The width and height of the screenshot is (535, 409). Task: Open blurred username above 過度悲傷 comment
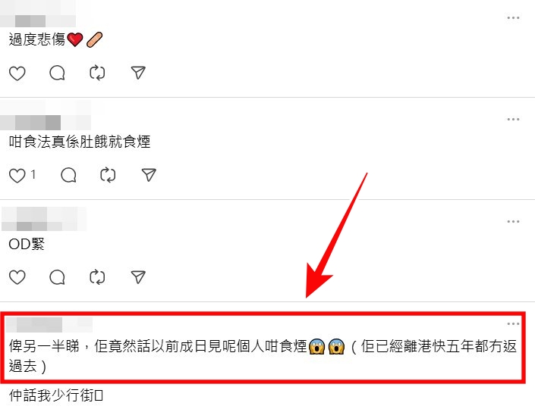point(38,14)
